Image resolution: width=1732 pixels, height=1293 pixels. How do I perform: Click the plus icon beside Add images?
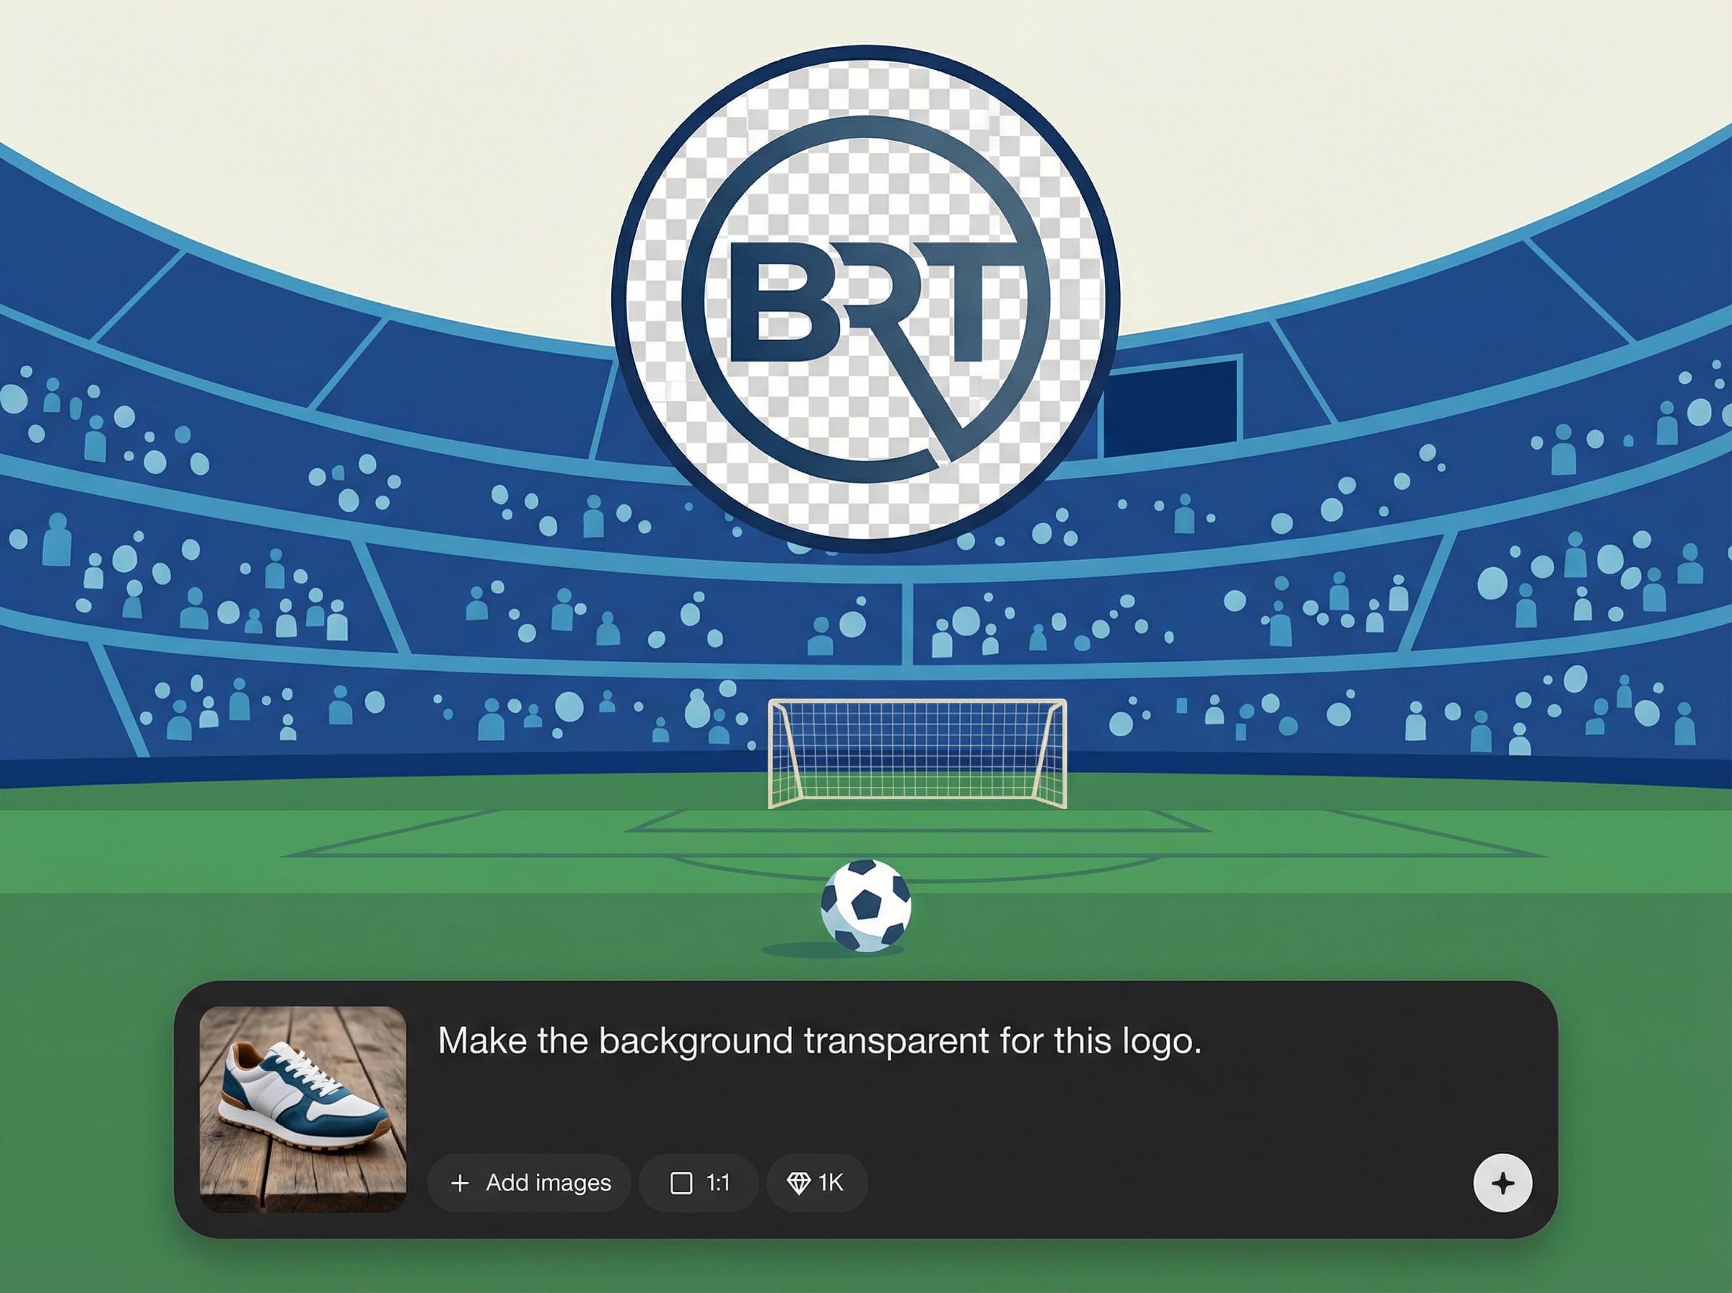460,1183
